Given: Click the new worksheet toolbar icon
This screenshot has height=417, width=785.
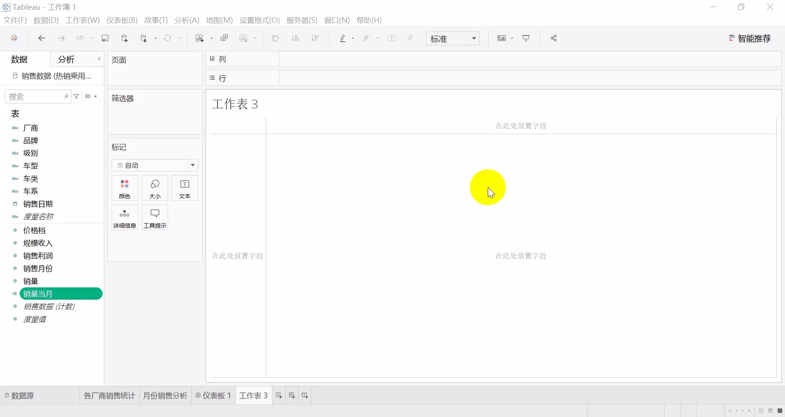Looking at the screenshot, I should (200, 38).
